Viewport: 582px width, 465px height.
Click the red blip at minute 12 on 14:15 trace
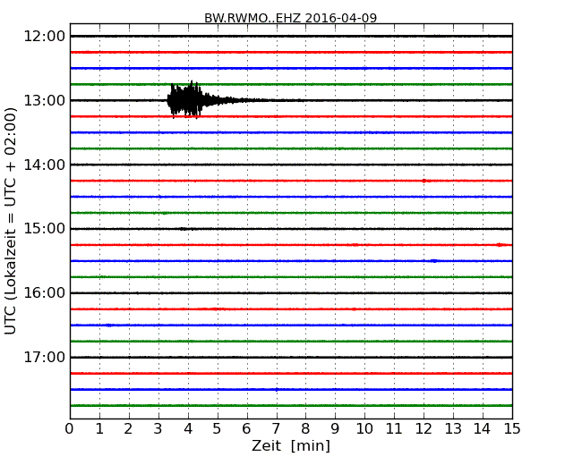click(424, 181)
